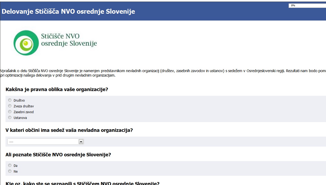
Task: Open the municipality dropdown list
Action: point(46,142)
